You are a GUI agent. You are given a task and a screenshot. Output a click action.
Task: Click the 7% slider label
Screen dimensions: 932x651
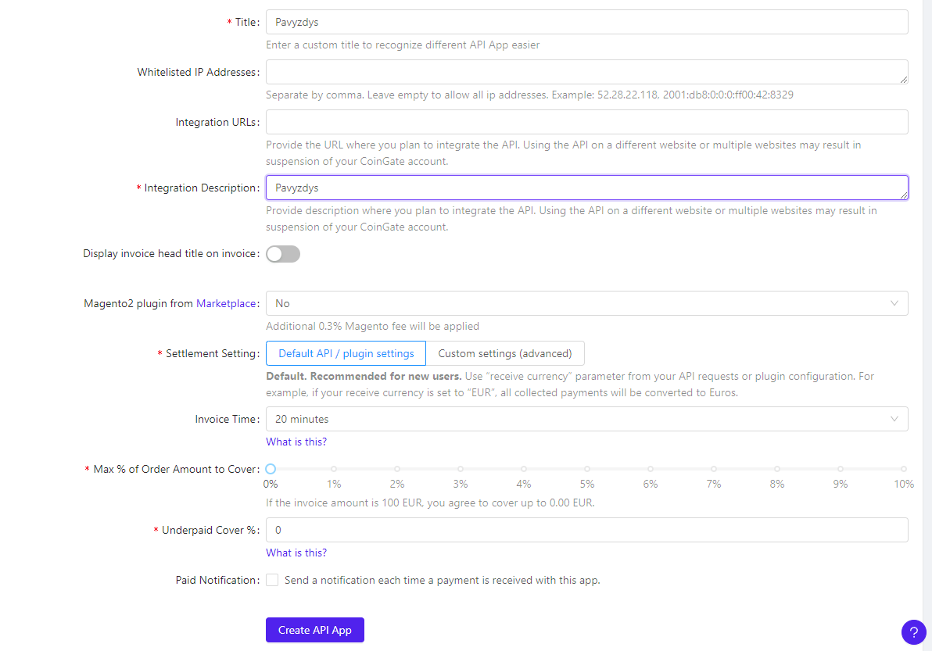click(714, 484)
